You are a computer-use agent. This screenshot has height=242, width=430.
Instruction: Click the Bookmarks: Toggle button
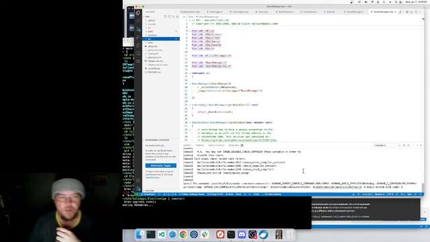pyautogui.click(x=161, y=165)
